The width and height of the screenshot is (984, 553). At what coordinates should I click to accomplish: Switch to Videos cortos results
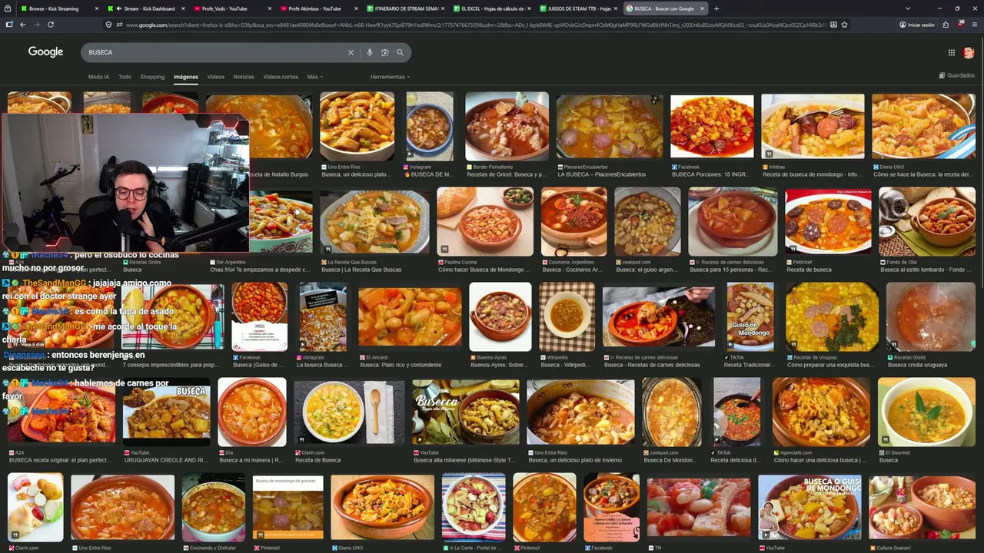(281, 77)
